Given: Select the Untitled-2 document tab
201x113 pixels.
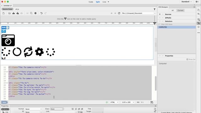Looking at the screenshot, I should click(8, 6).
